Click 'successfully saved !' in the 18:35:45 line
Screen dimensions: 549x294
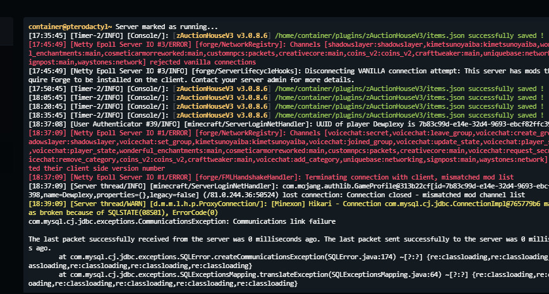point(506,115)
